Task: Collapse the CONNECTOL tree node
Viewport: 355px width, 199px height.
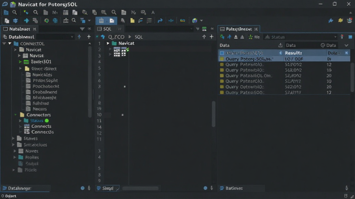Action: [x=10, y=44]
